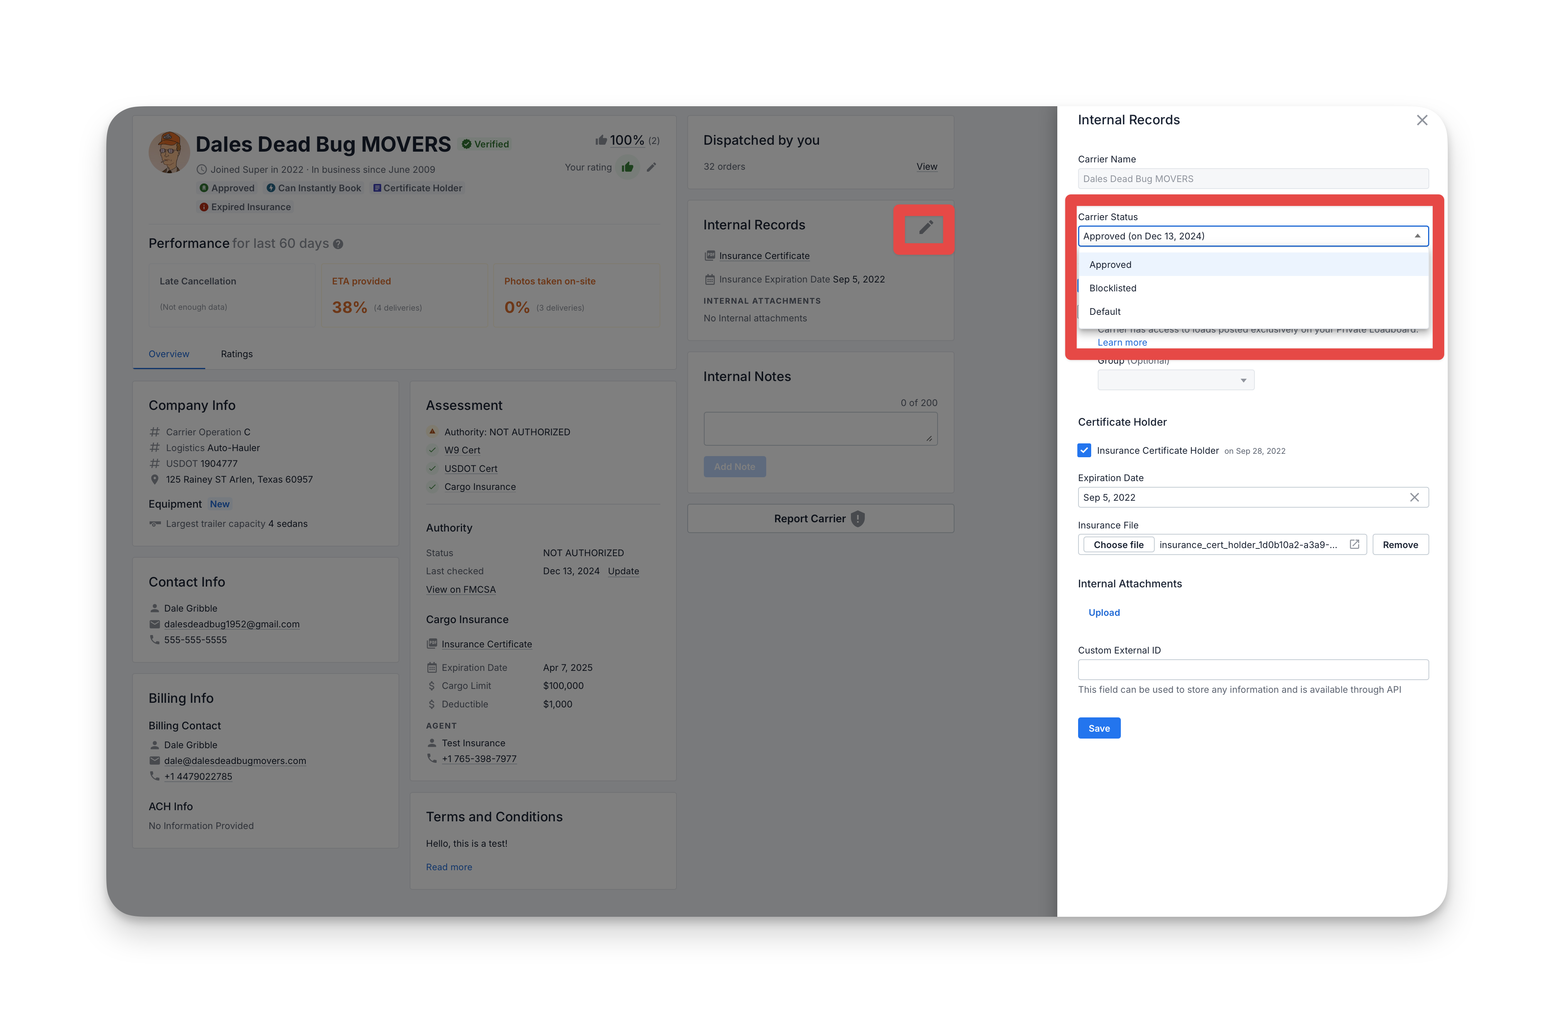The image size is (1554, 1023).
Task: Click the Carrier Name field
Action: pos(1253,179)
